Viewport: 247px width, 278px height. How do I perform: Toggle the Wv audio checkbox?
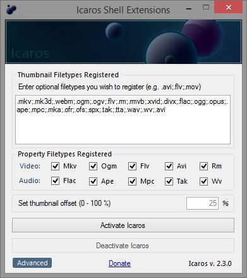(x=203, y=181)
